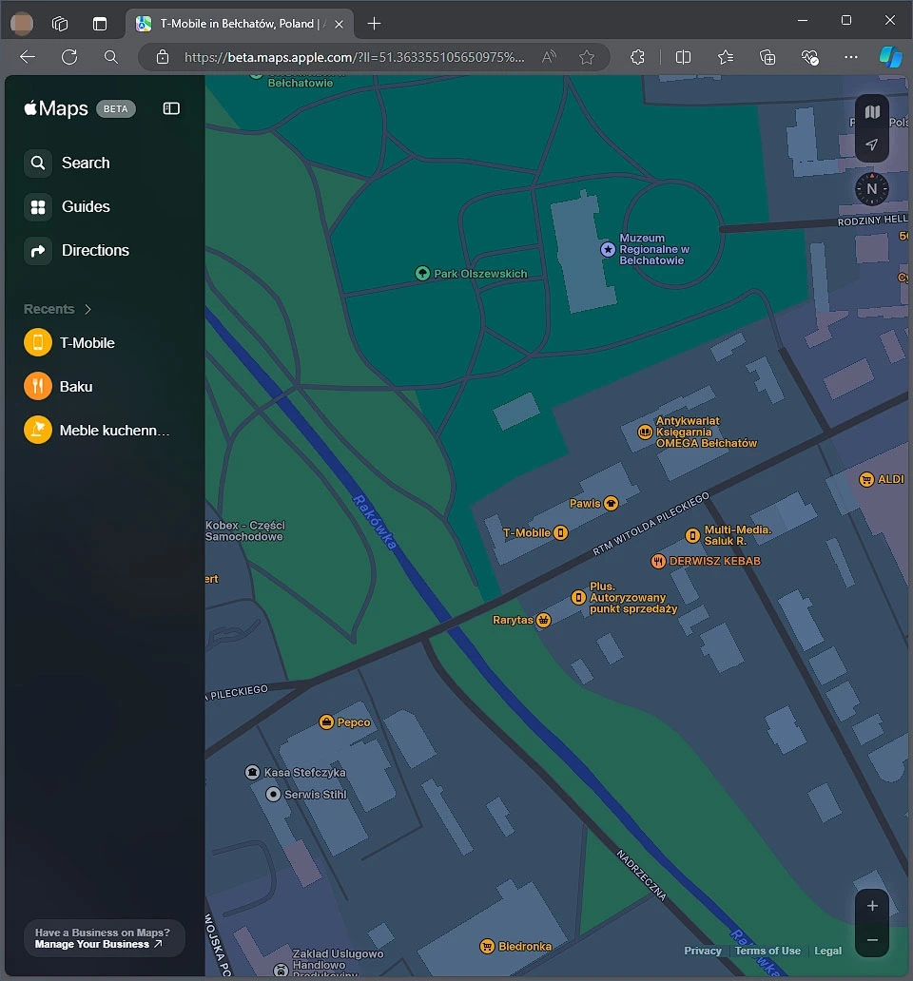
Task: Switch to T-Mobile in Bełchatów tab
Action: [x=240, y=24]
